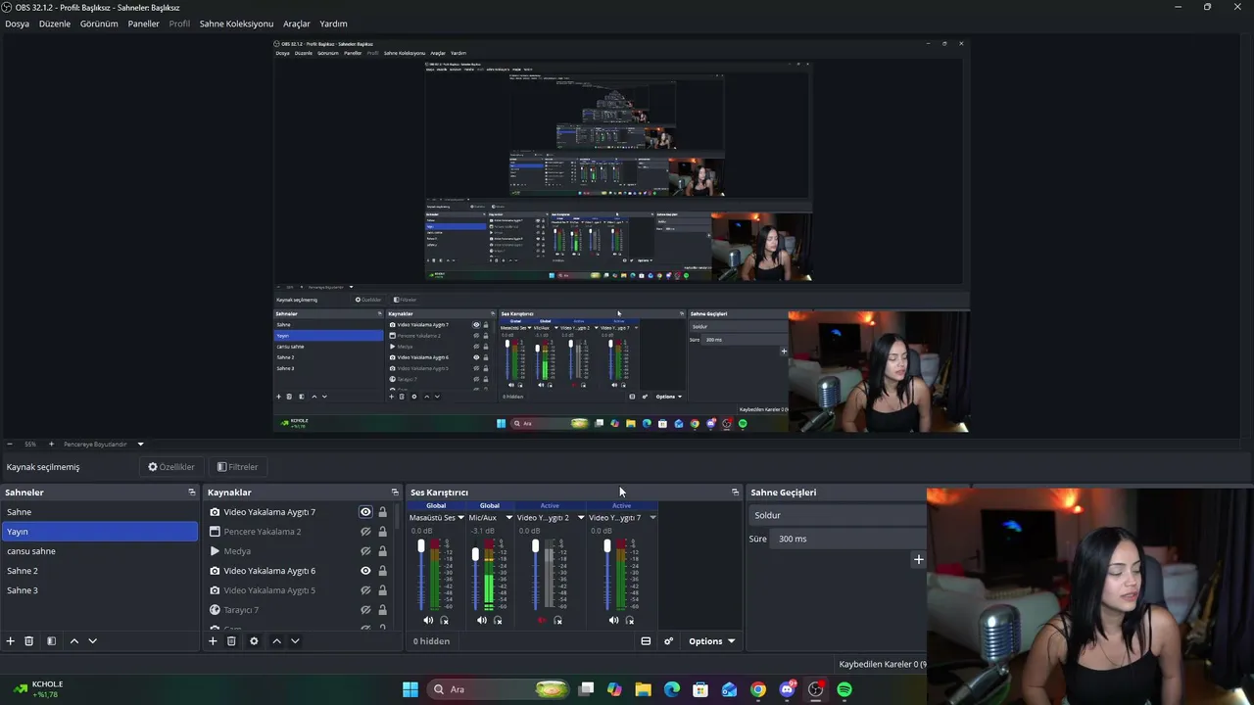Open source properties gear in Kaynaklar toolbar
Image resolution: width=1254 pixels, height=705 pixels.
[254, 641]
